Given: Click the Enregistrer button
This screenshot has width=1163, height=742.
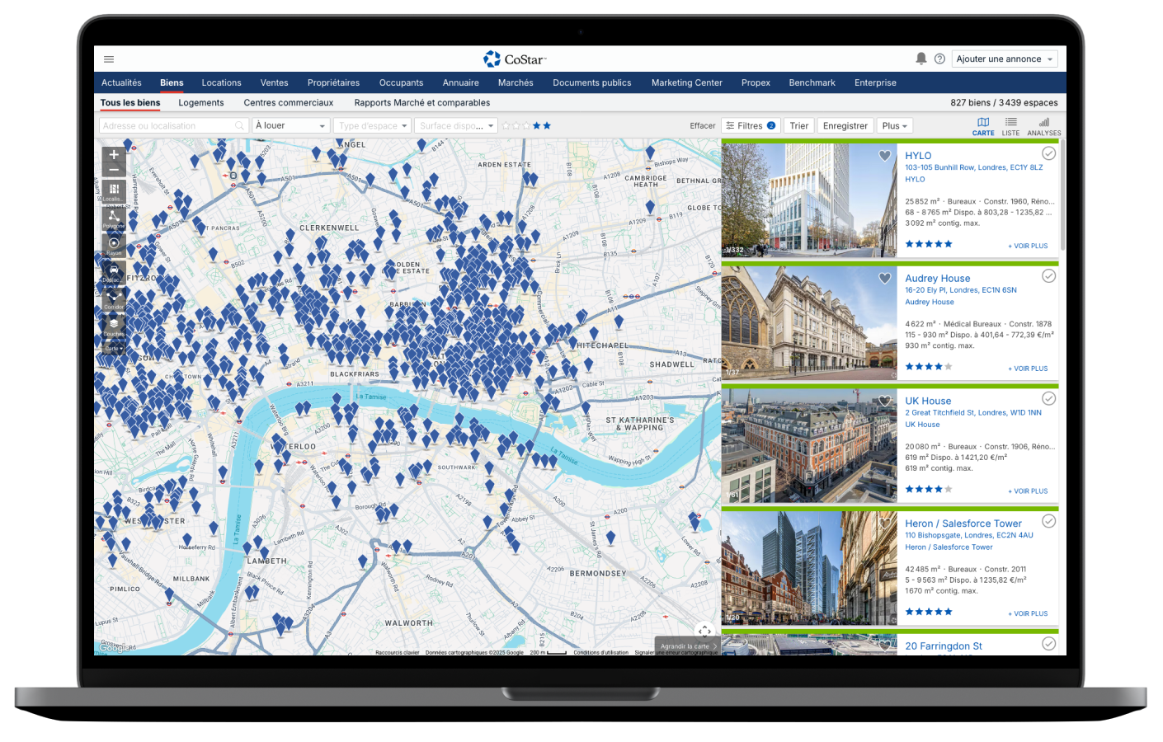Looking at the screenshot, I should click(845, 126).
